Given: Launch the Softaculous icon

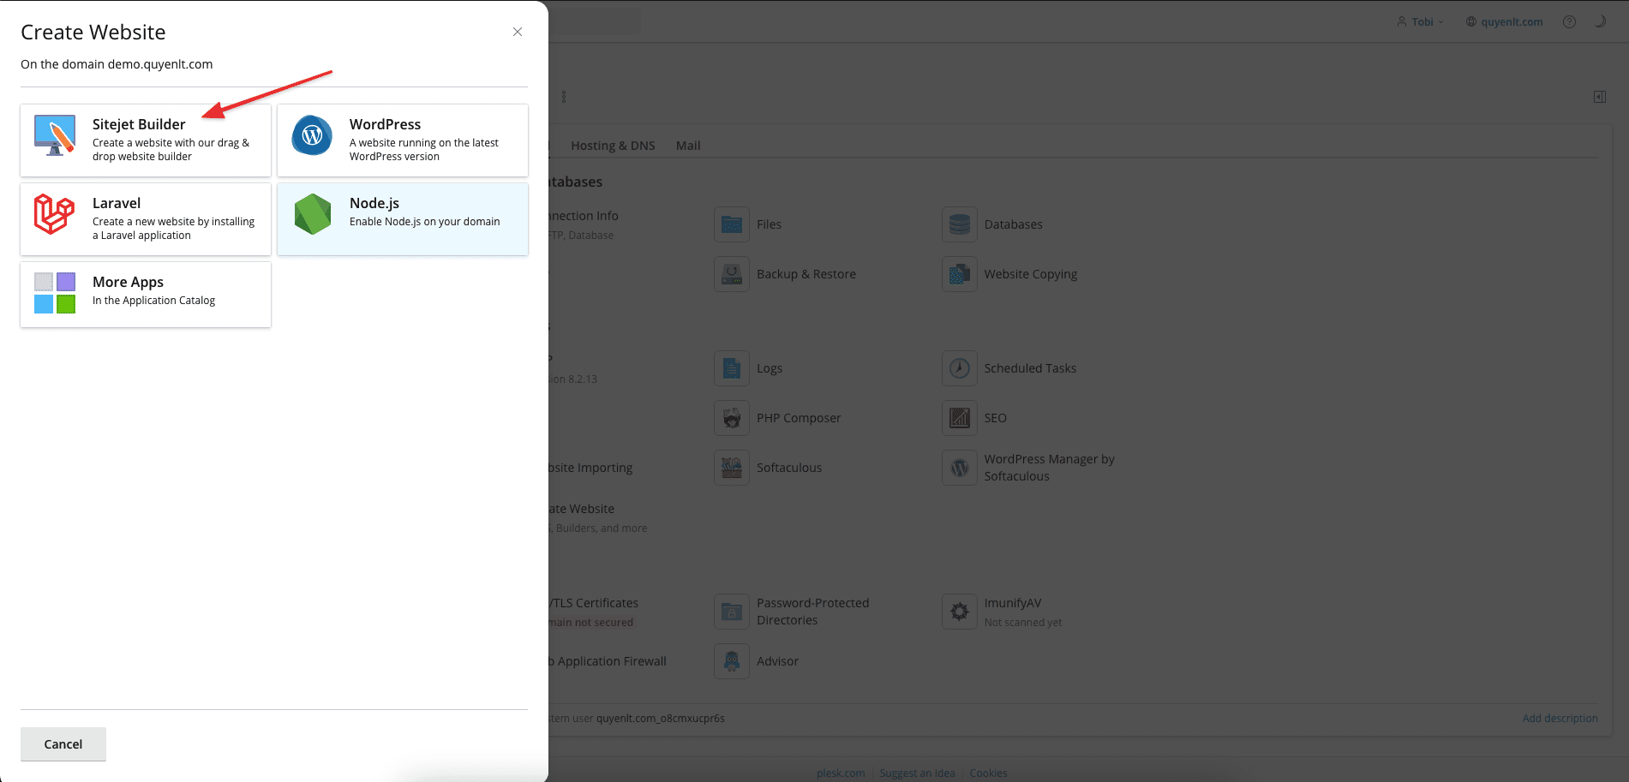Looking at the screenshot, I should click(x=732, y=468).
